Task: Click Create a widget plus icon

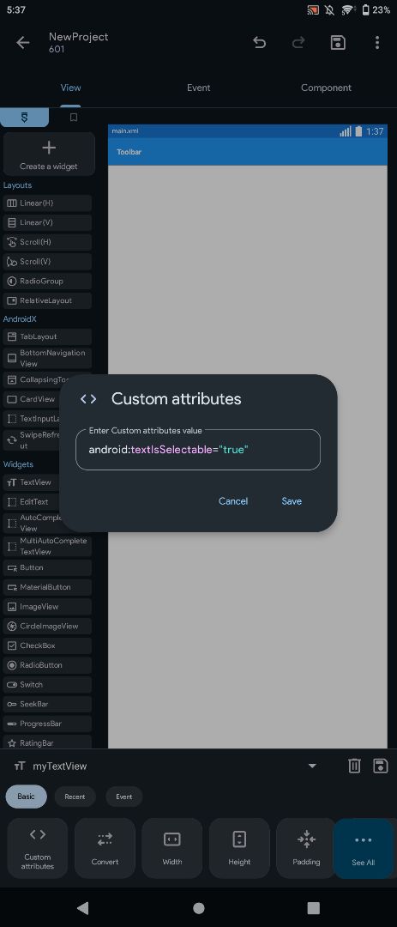Action: pyautogui.click(x=49, y=148)
